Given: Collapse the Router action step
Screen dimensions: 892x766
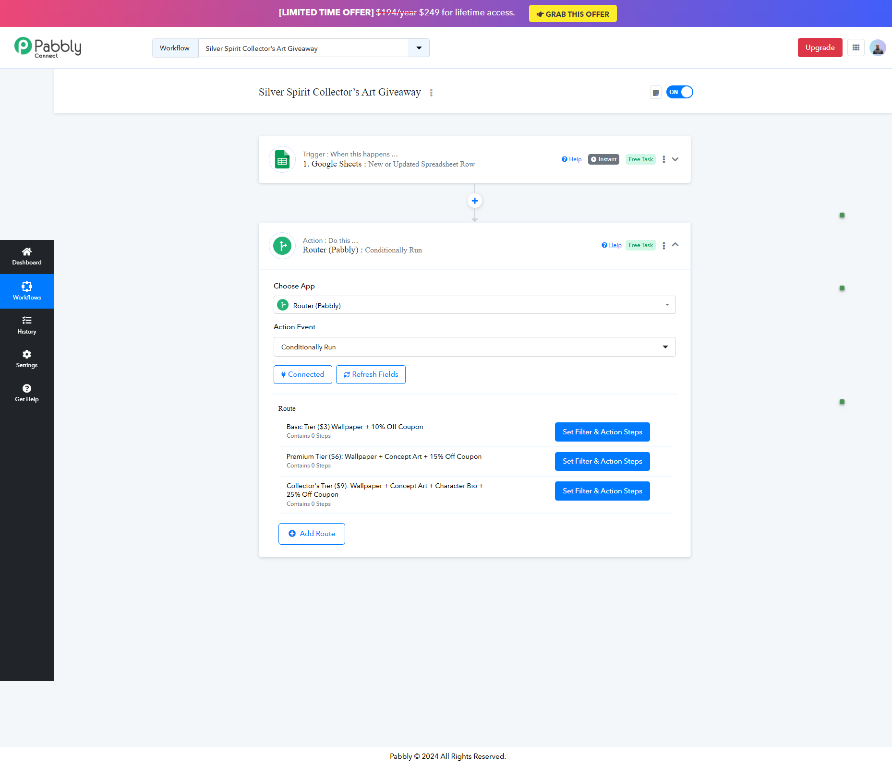Looking at the screenshot, I should tap(675, 245).
